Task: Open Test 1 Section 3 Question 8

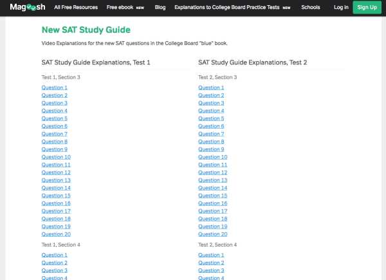Action: (55, 142)
